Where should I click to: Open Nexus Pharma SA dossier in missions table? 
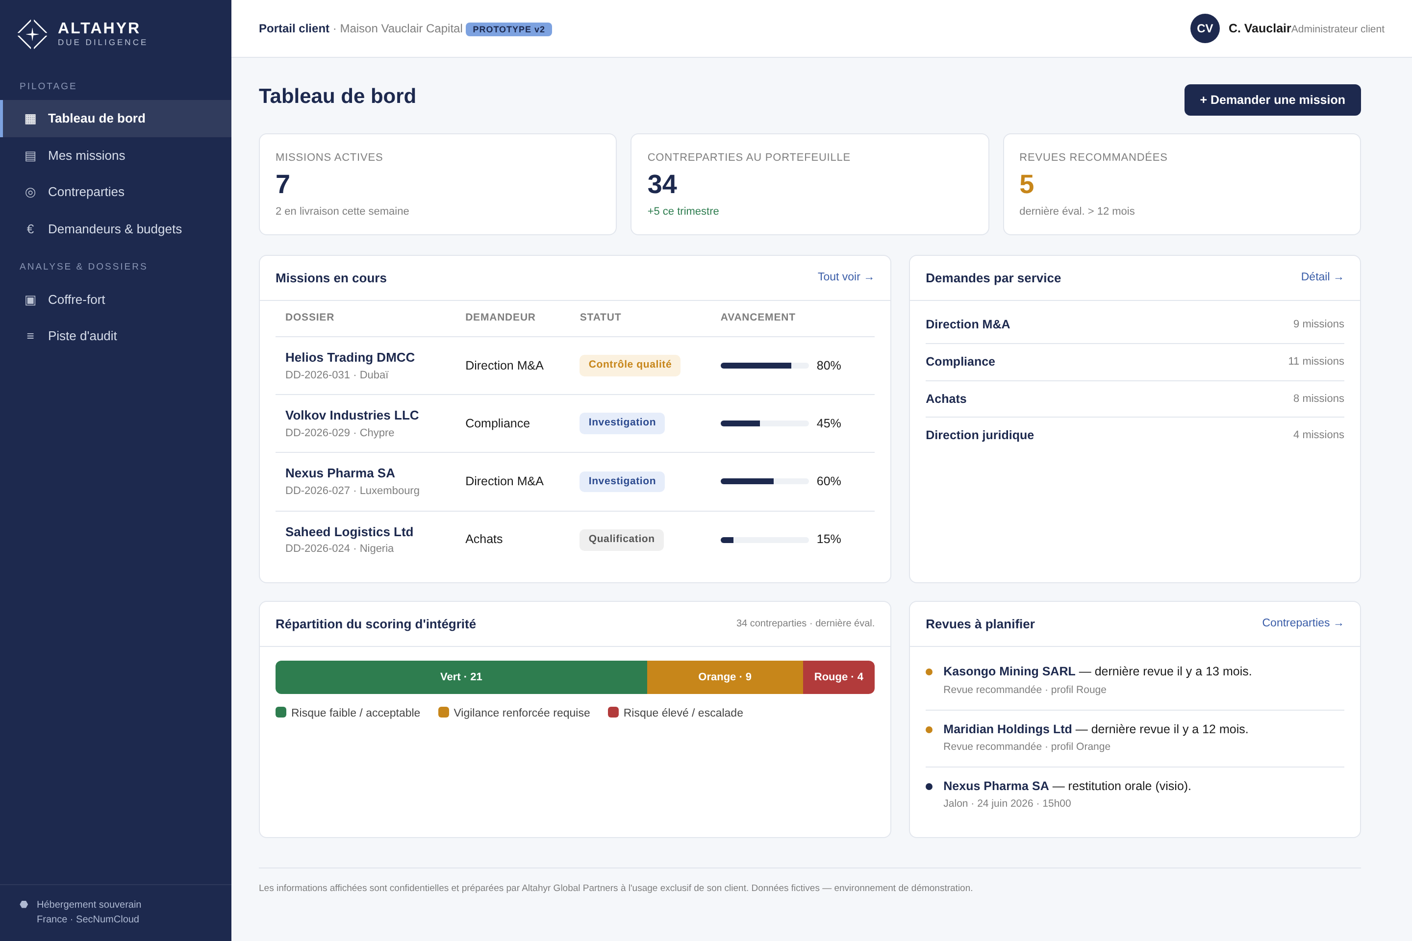pyautogui.click(x=340, y=473)
